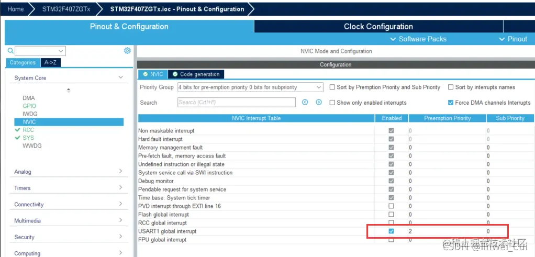Viewport: 535px width, 257px height.
Task: Toggle Memory management fault enabled checkbox
Action: [391, 148]
